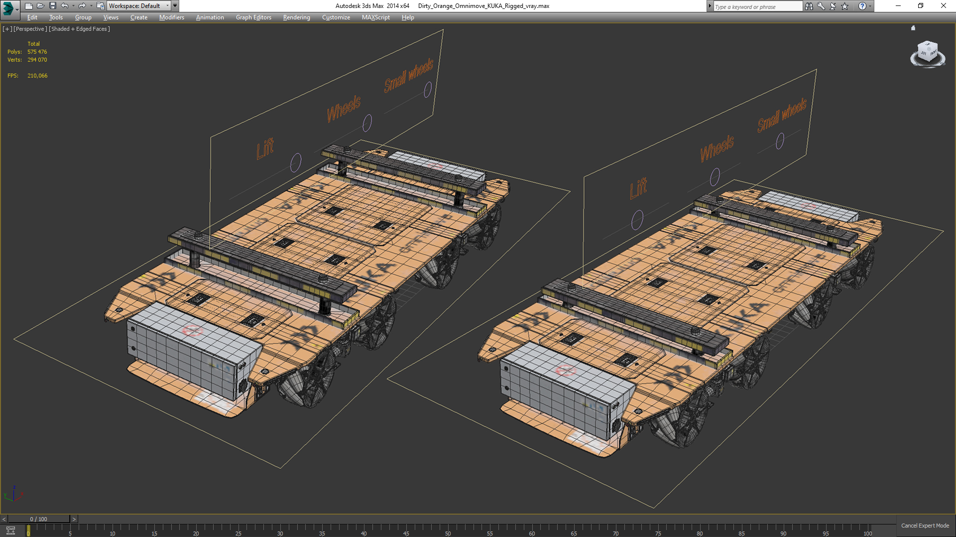Open the Views menu
Viewport: 956px width, 537px height.
111,17
